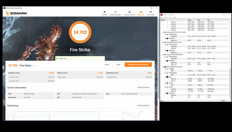The height and width of the screenshot is (132, 232).
Task: Select the Graphics test 2 row
Action: pyautogui.click(x=31, y=81)
